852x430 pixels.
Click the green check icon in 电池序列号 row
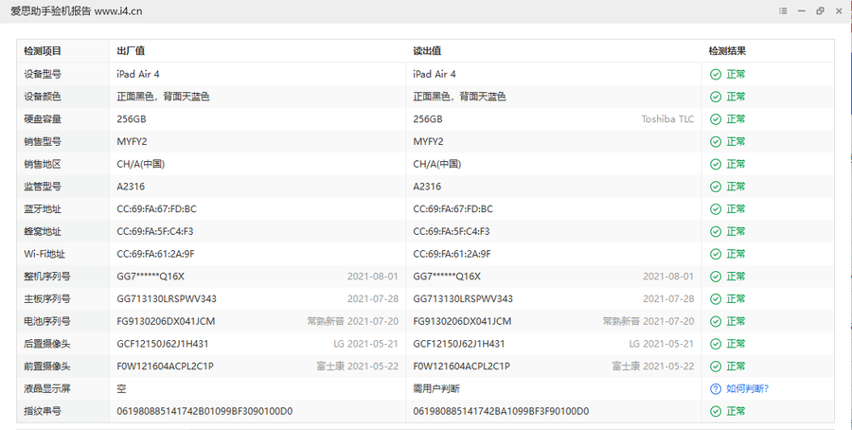(x=716, y=321)
